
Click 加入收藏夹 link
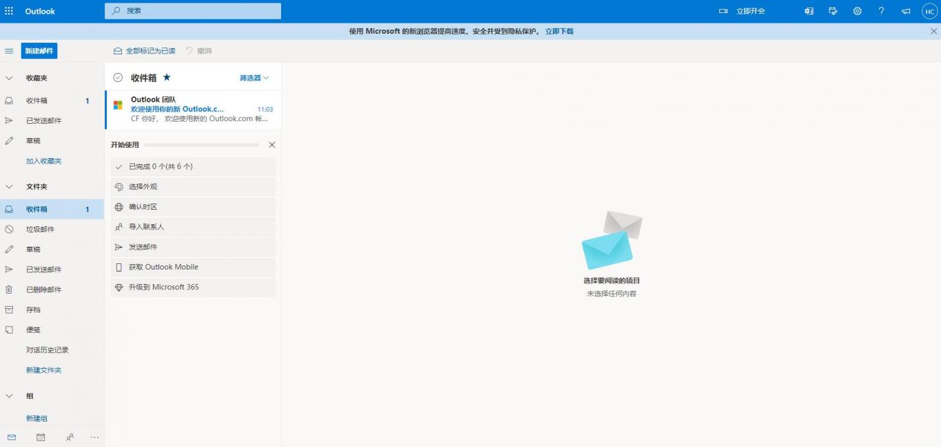click(43, 161)
